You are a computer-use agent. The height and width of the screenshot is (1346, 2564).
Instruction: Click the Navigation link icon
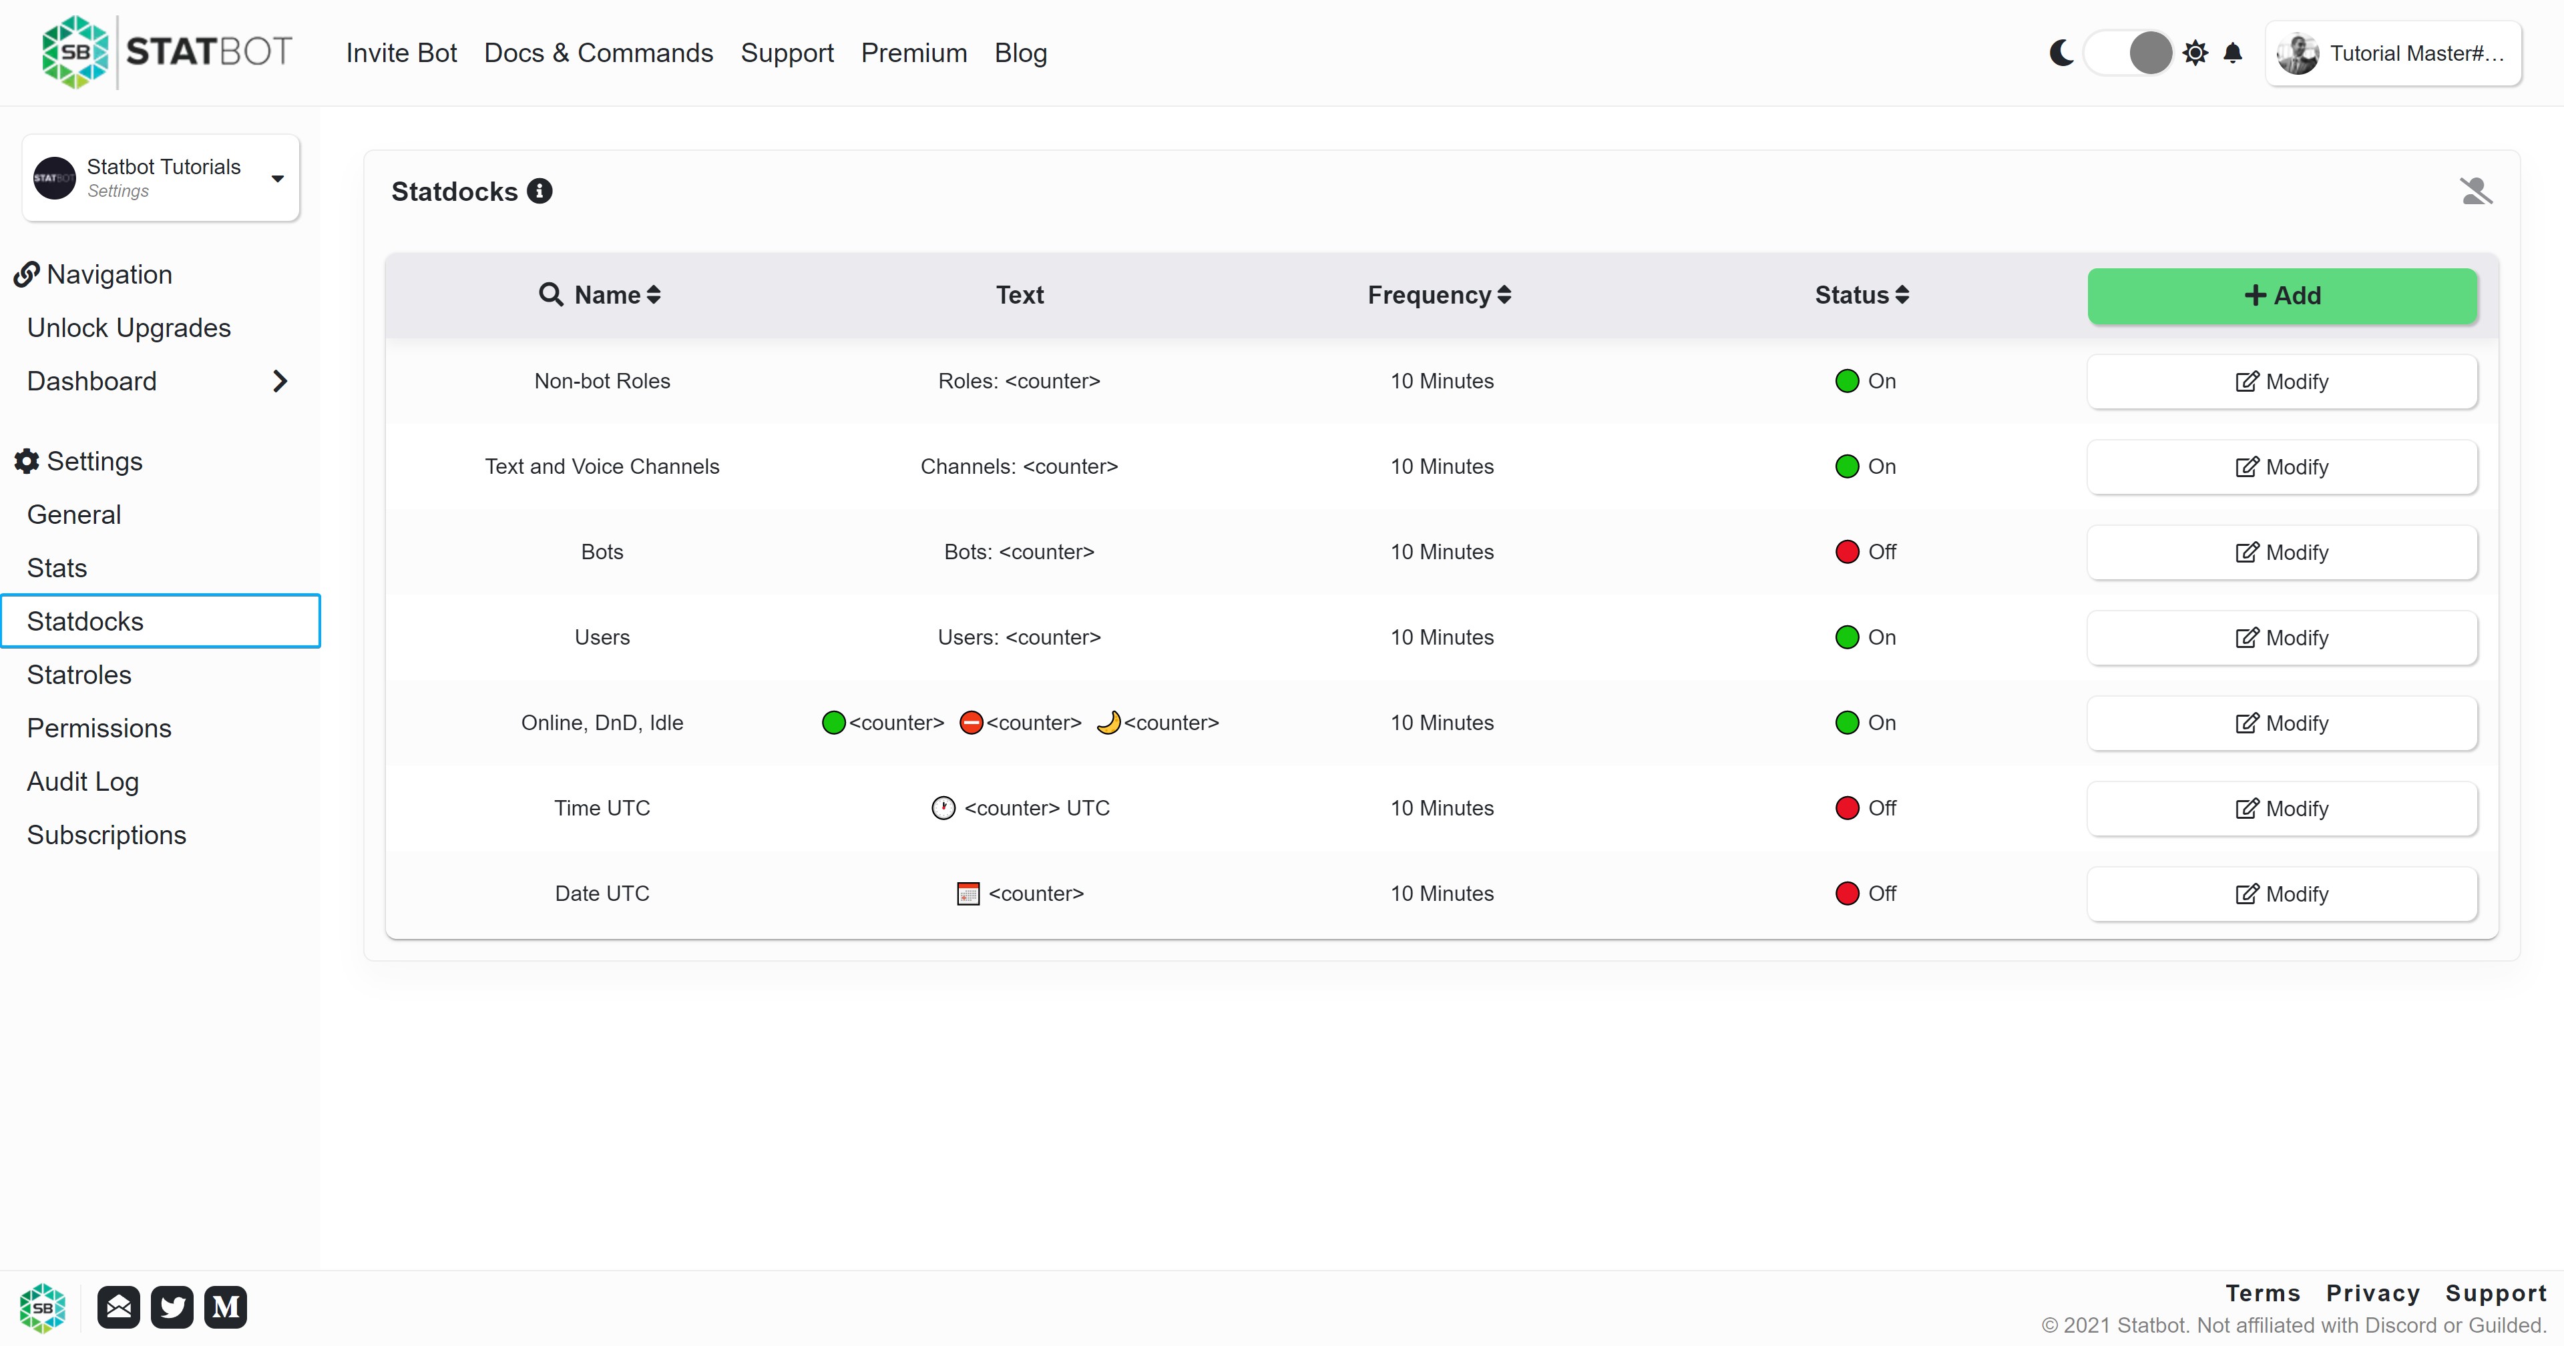[x=27, y=274]
